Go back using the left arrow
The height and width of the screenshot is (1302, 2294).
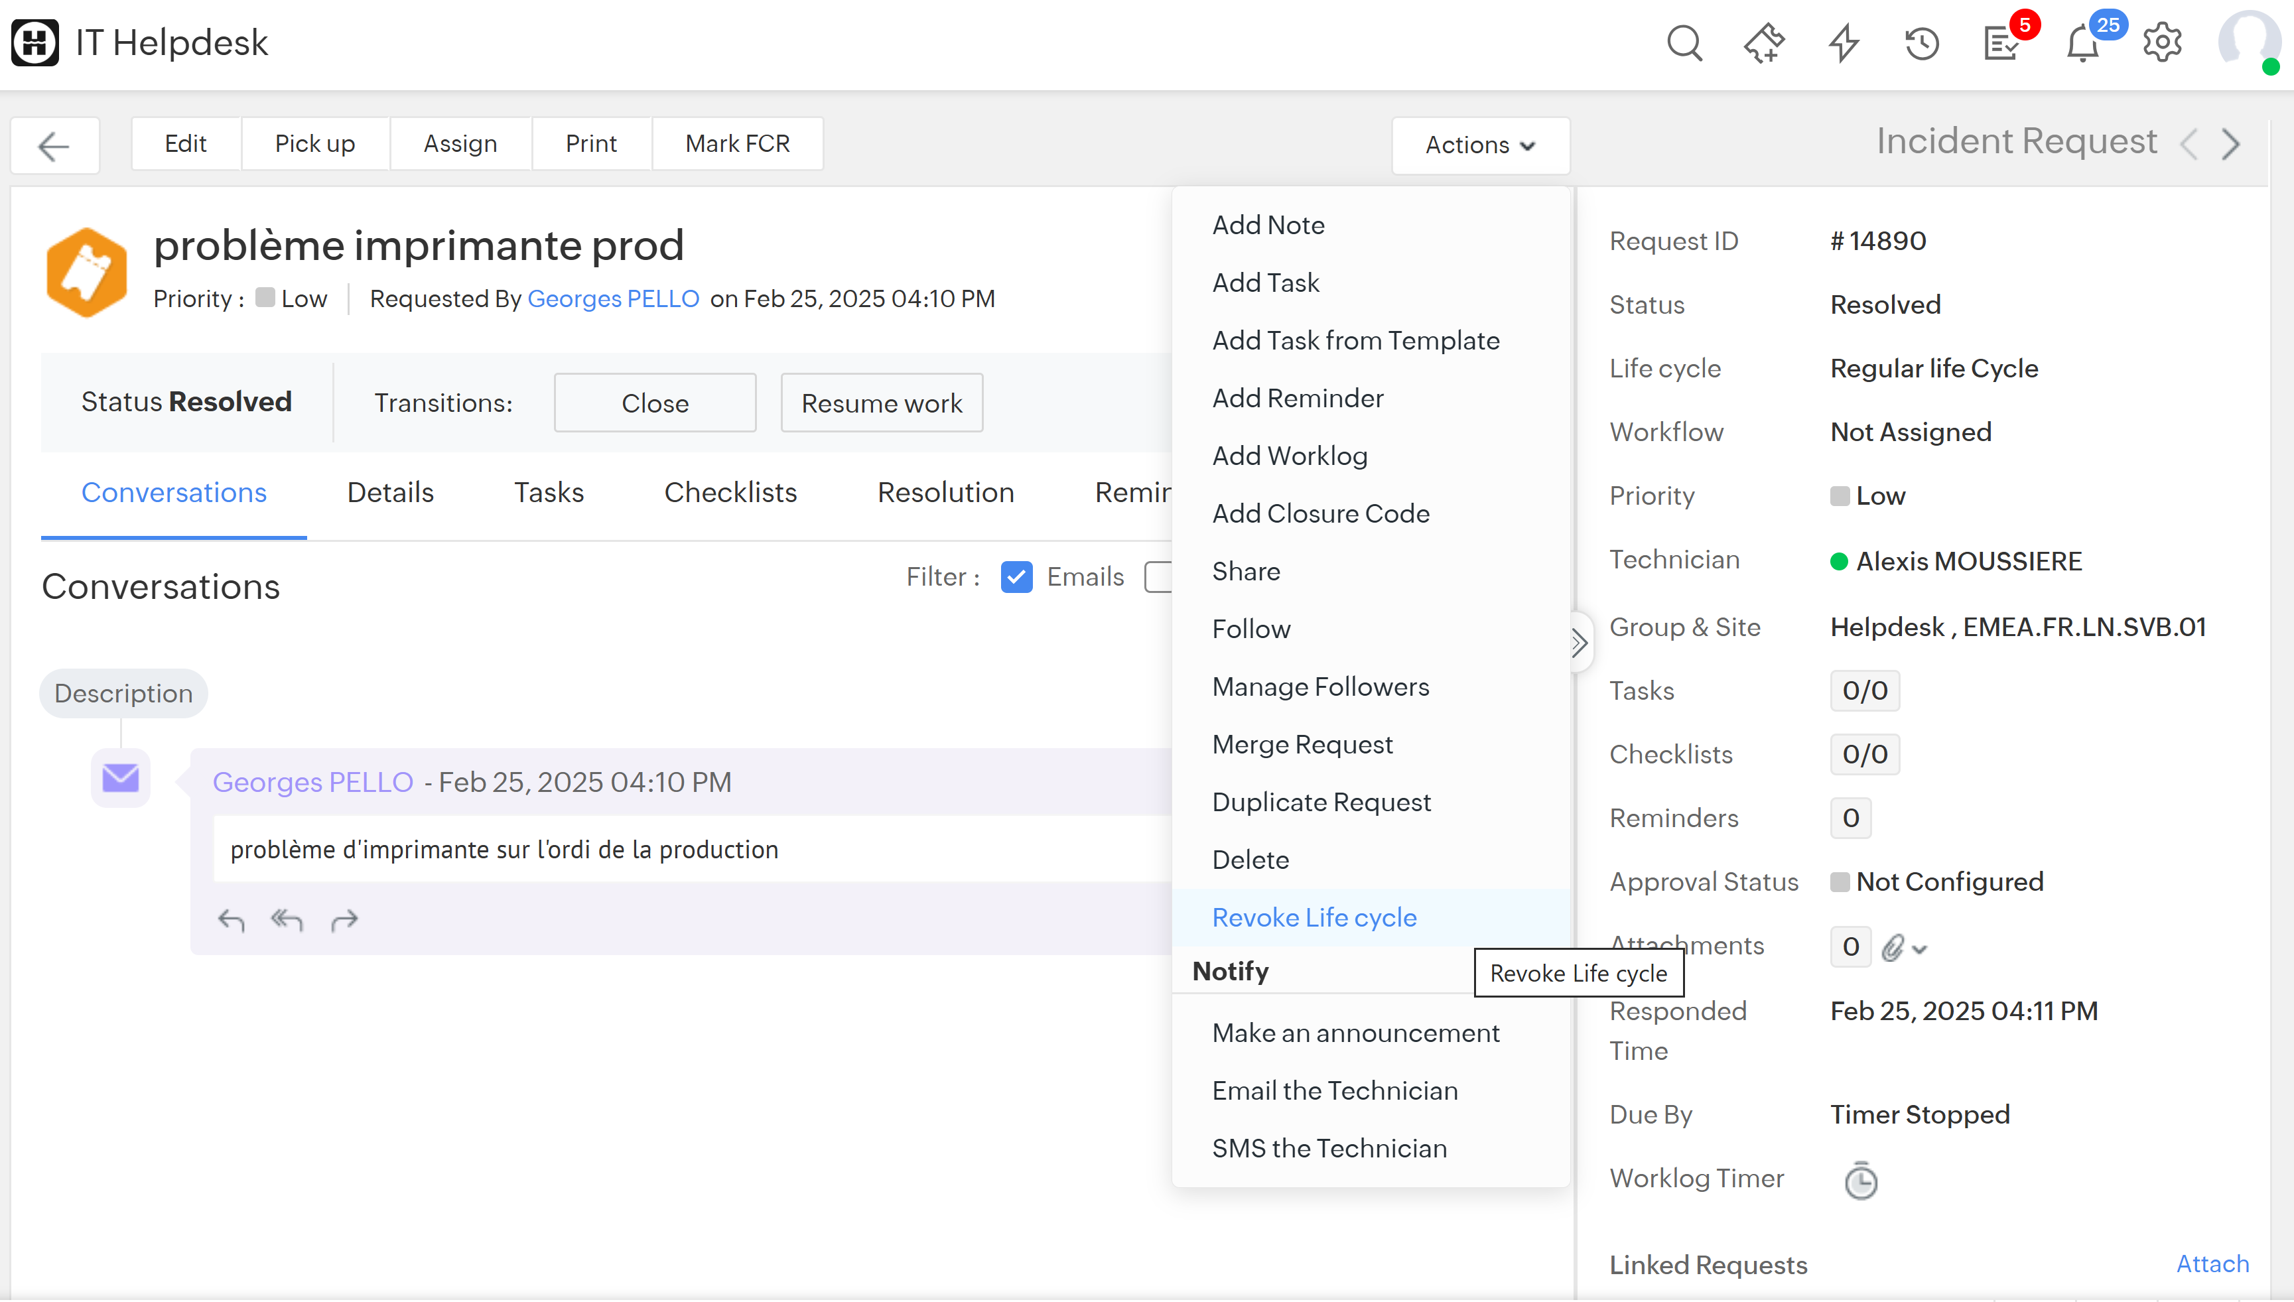(54, 145)
